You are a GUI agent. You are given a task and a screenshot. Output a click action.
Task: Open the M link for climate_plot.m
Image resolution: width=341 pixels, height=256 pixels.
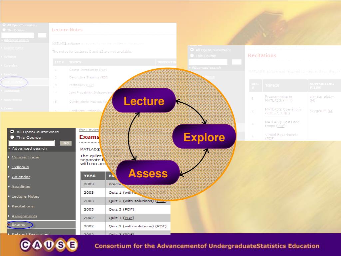(x=312, y=100)
